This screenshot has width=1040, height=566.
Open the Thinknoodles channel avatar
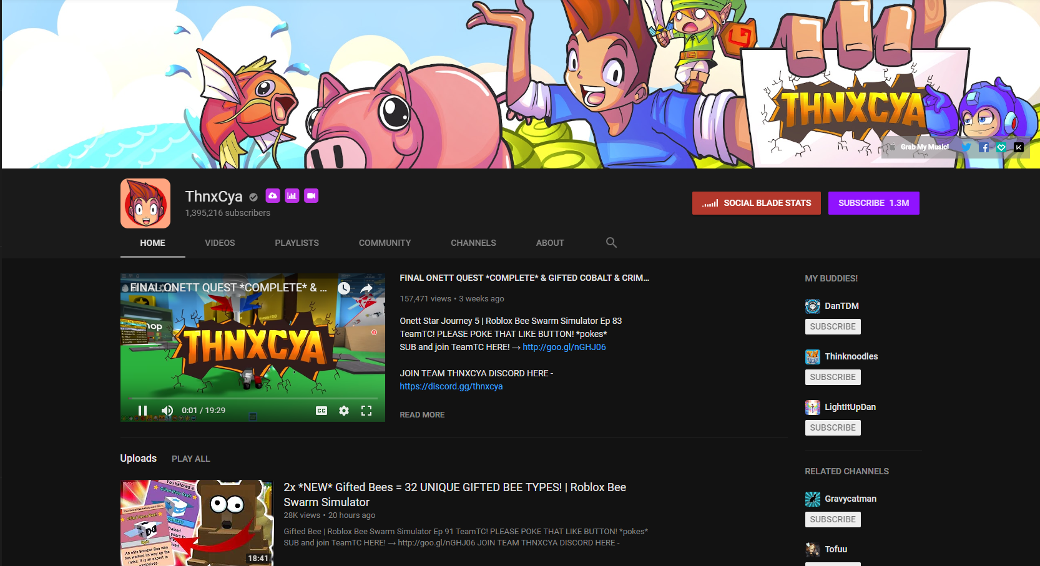813,356
